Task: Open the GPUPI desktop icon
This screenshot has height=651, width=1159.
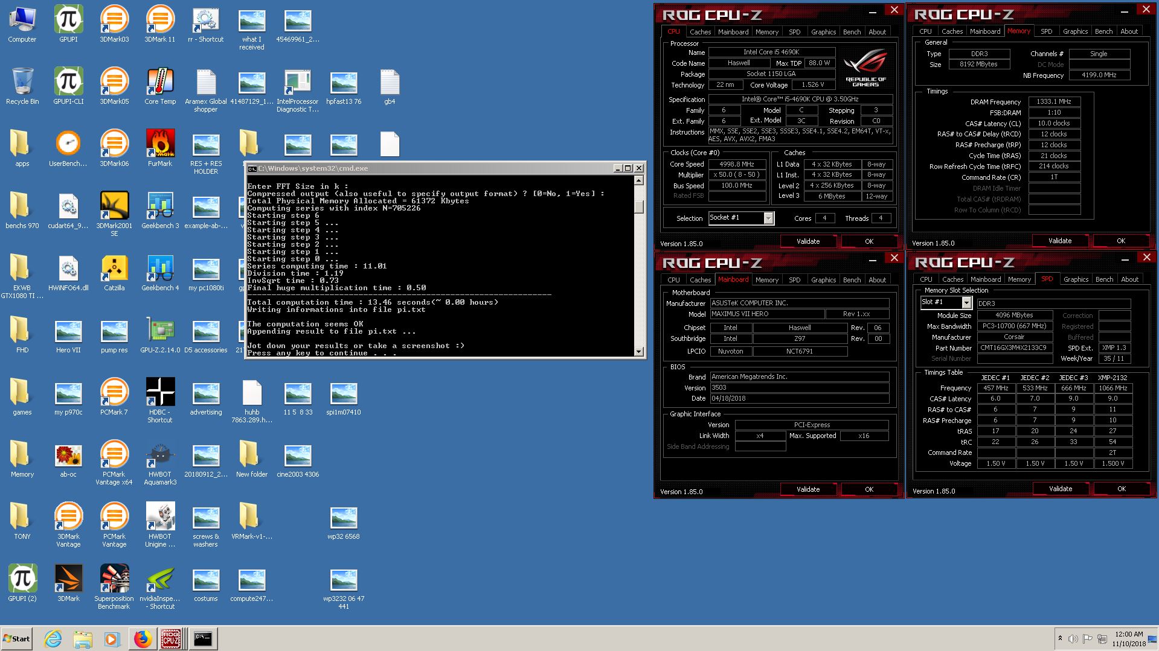Action: (x=68, y=24)
